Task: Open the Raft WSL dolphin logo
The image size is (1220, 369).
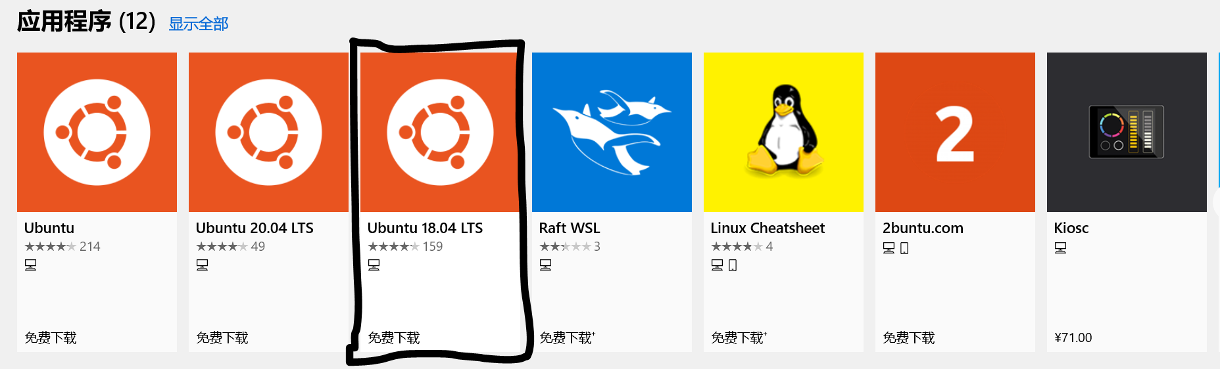Action: [612, 132]
